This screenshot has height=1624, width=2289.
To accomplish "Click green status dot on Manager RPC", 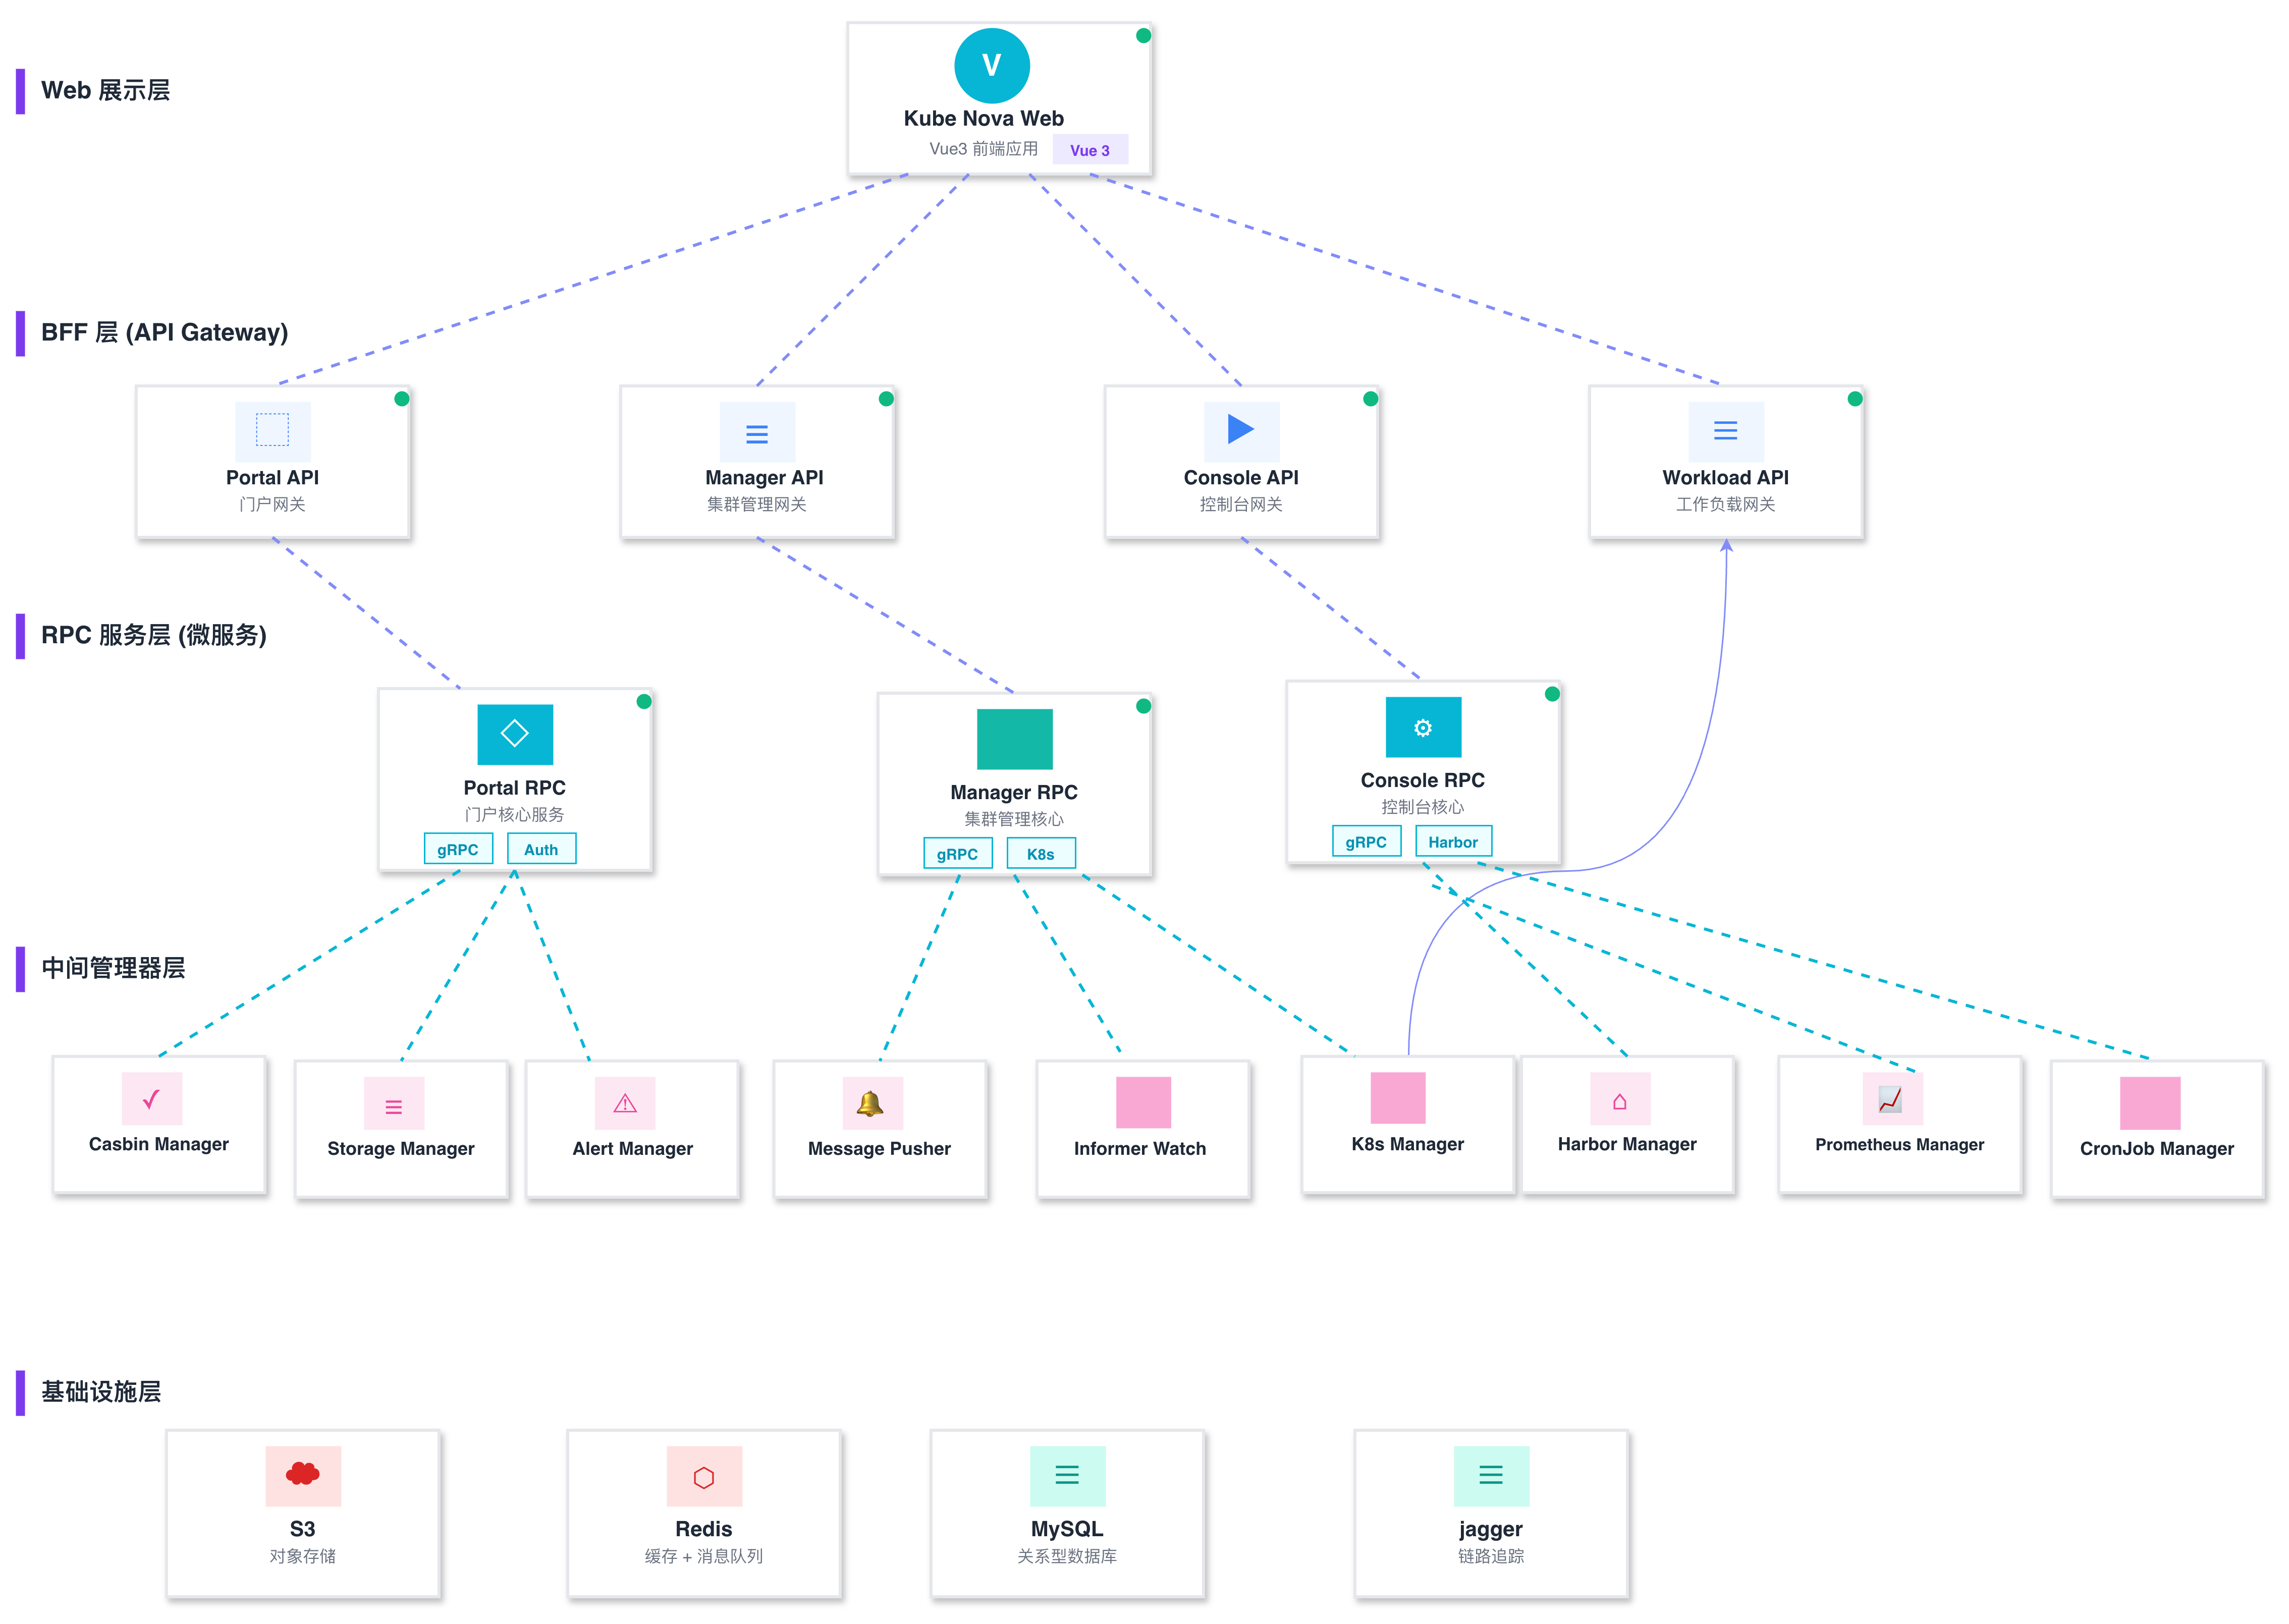I will point(1143,706).
